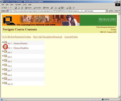The width and height of the screenshot is (121, 101).
Task: Go back with the Back toolbar button
Action: [x=4, y=8]
